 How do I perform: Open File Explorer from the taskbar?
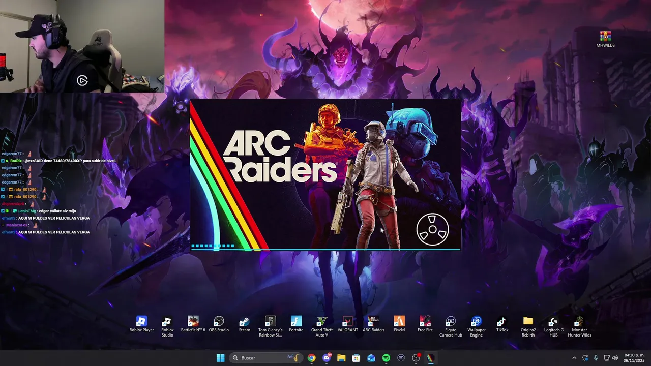[341, 358]
